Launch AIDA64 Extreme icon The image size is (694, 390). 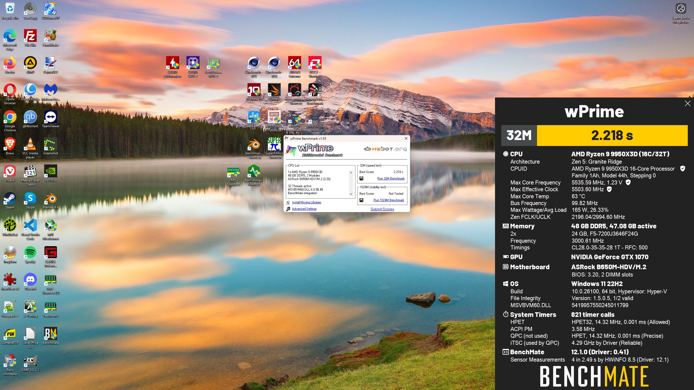click(295, 67)
